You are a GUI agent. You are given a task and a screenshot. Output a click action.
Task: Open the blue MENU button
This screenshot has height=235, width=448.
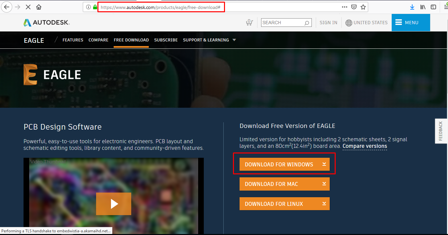(x=411, y=23)
